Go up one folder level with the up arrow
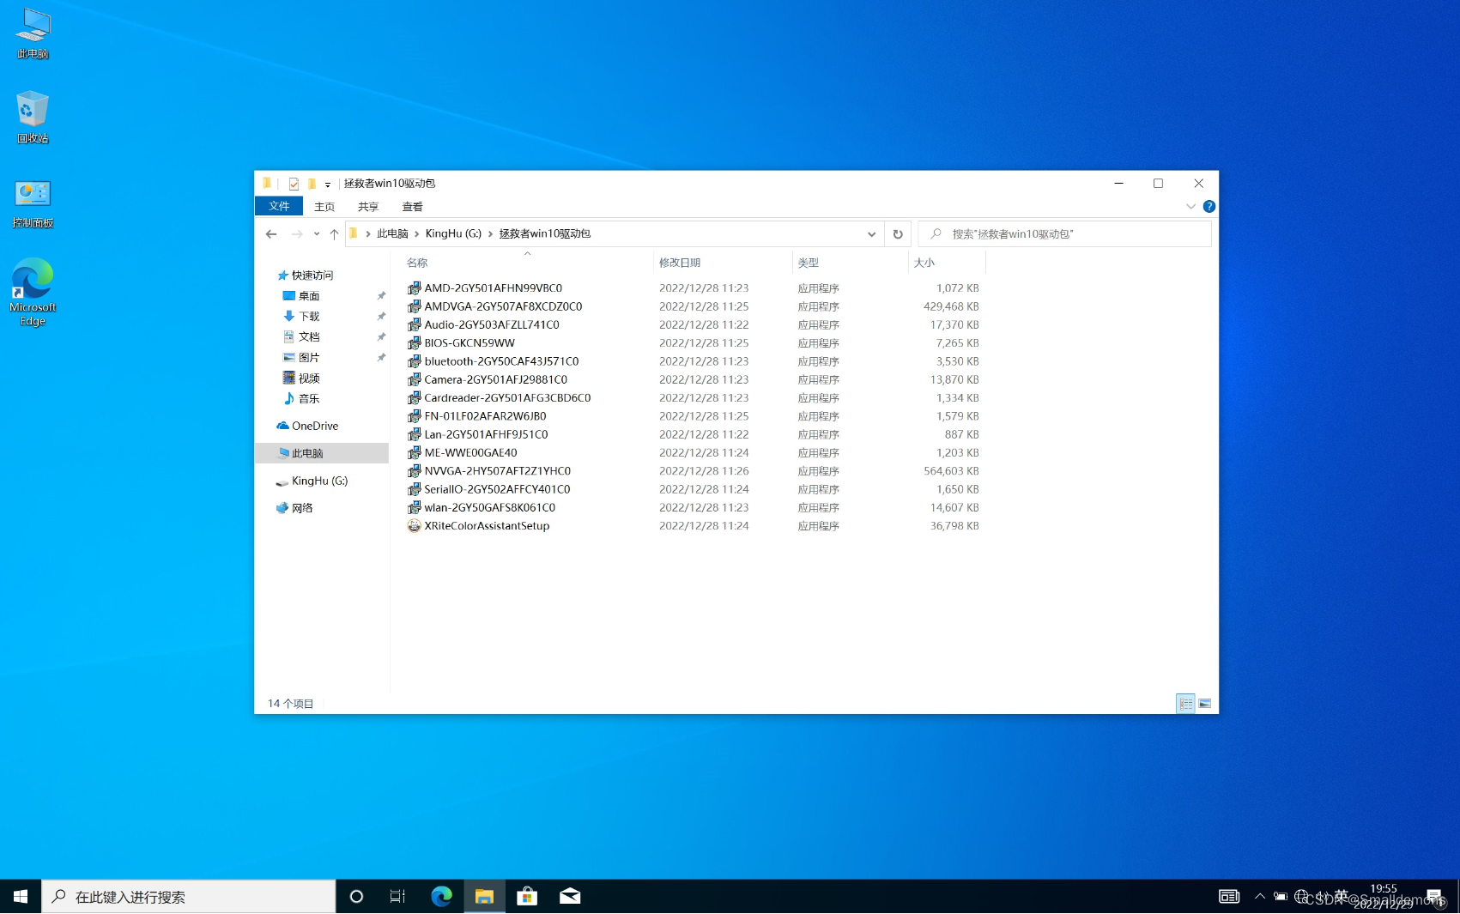The image size is (1460, 914). (334, 233)
